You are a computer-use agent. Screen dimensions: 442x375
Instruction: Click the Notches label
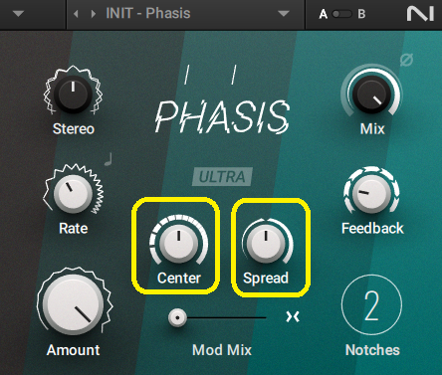[x=372, y=350]
